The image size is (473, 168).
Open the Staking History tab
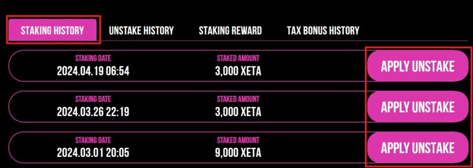pos(52,30)
